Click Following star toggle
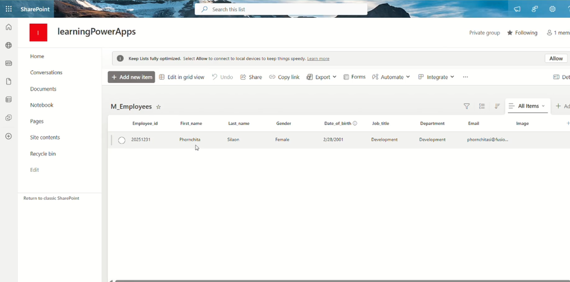570x282 pixels. pyautogui.click(x=522, y=33)
